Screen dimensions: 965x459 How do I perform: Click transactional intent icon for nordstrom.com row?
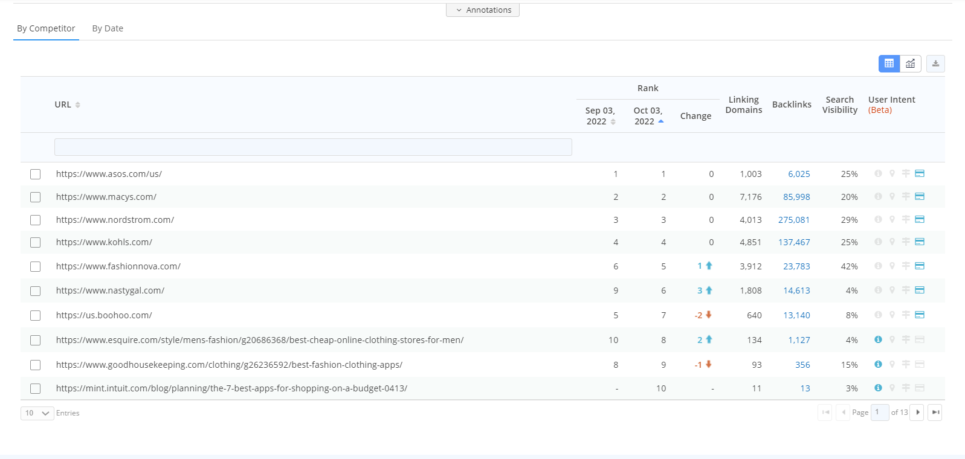coord(920,220)
